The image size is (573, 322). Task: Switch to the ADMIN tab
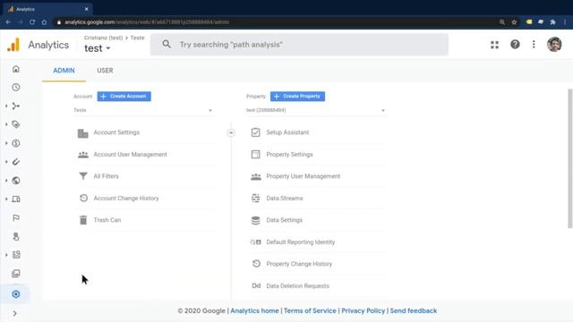pyautogui.click(x=64, y=71)
